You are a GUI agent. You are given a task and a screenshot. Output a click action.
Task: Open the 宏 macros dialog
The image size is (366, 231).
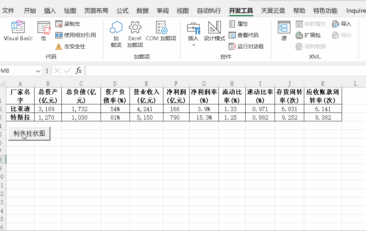pyautogui.click(x=44, y=31)
